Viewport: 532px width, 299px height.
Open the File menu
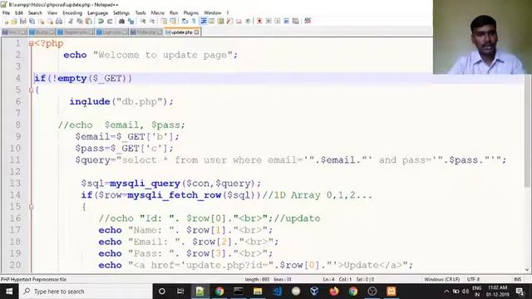click(6, 13)
